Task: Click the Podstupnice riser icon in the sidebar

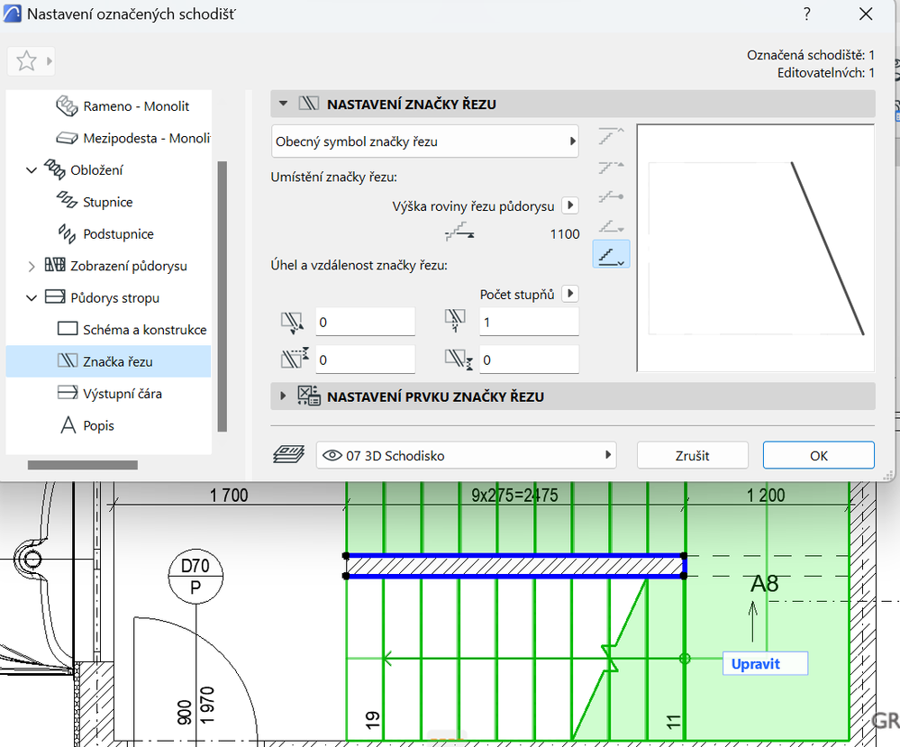Action: [x=67, y=233]
